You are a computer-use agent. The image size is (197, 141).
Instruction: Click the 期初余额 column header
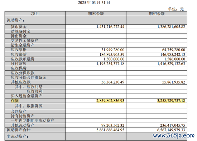pyautogui.click(x=157, y=14)
